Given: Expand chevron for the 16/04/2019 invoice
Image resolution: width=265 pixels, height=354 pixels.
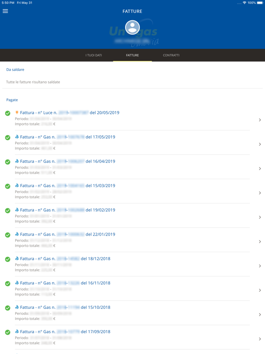Looking at the screenshot, I should click(260, 169).
